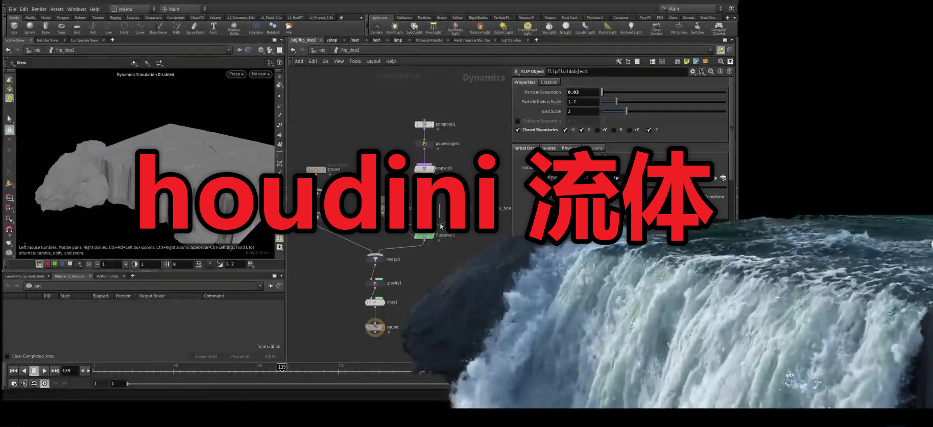933x427 pixels.
Task: Enable the Collision Separation checkbox
Action: [518, 121]
